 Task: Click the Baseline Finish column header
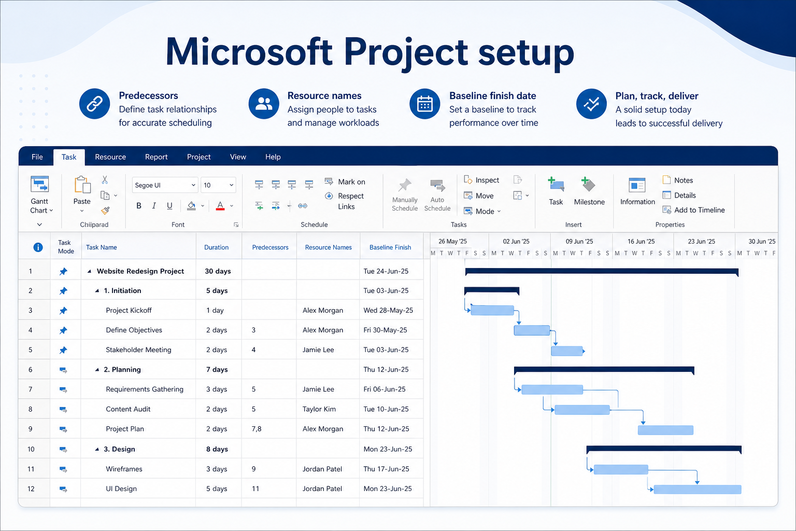(x=391, y=247)
